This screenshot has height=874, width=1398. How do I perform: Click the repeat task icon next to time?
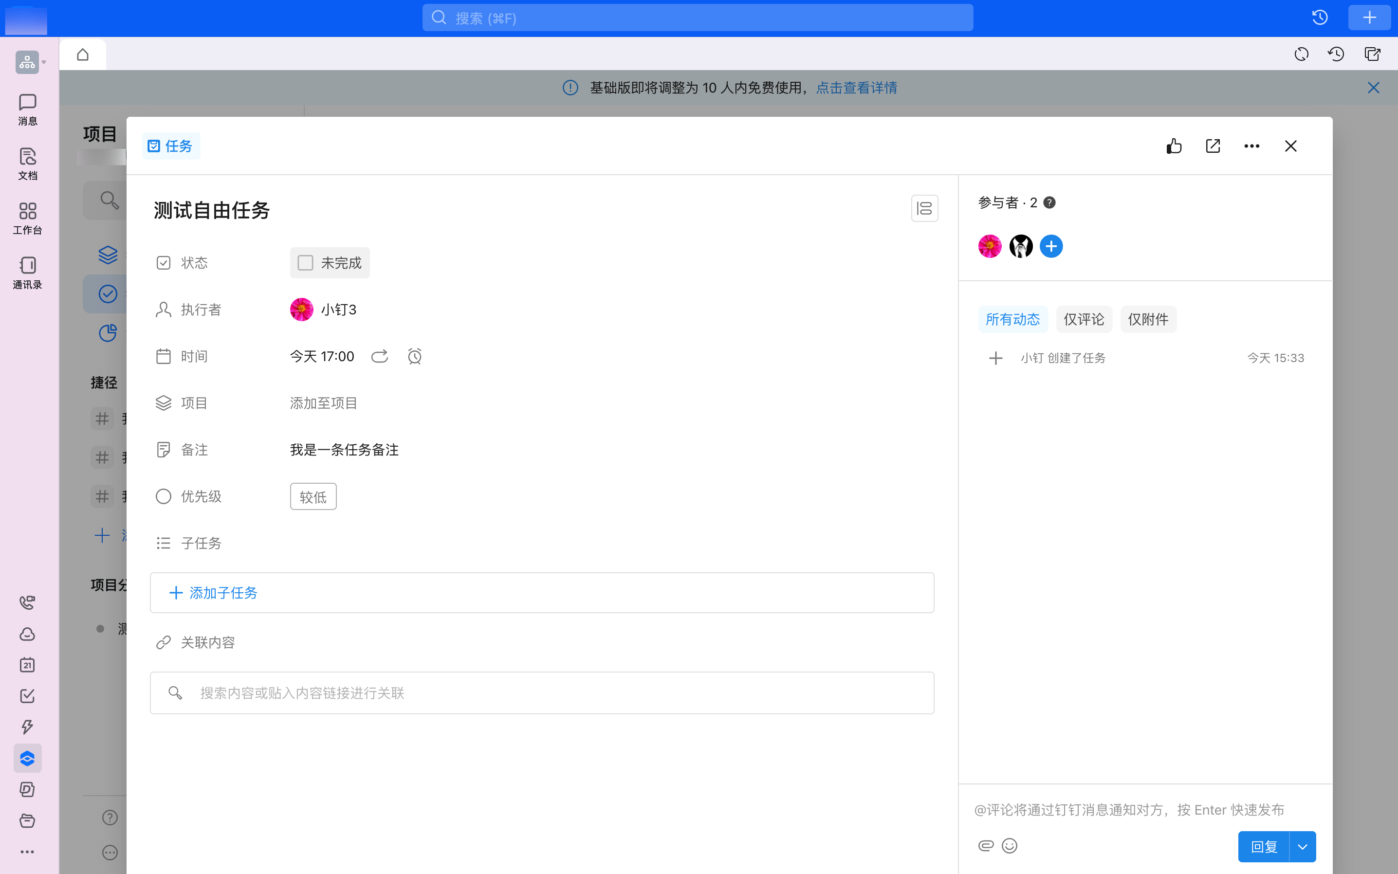pos(379,356)
